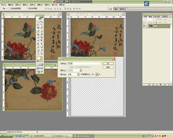Click the Cancel button in the dialog
173x138 pixels.
tap(108, 67)
